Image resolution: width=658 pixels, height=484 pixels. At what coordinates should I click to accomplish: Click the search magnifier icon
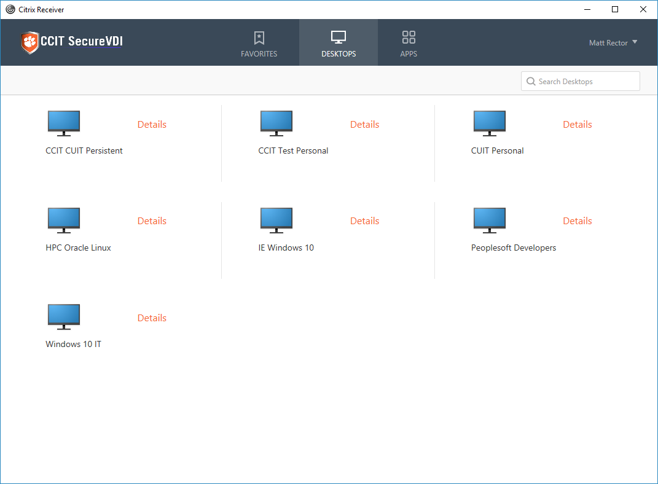pos(531,81)
